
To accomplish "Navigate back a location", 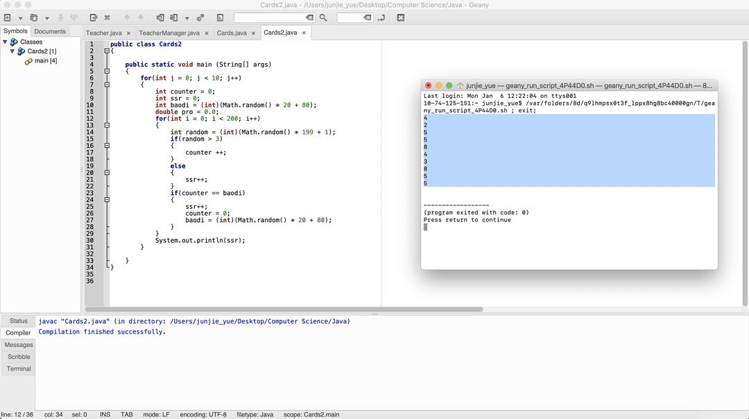I will 127,17.
